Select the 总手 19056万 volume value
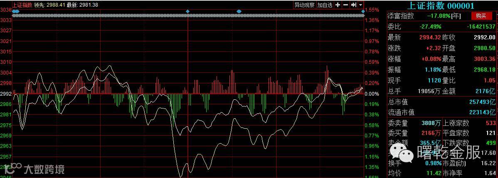 [429, 91]
